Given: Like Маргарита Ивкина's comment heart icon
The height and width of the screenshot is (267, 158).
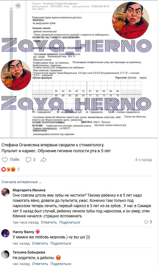Looking at the screenshot, I should 146,222.
